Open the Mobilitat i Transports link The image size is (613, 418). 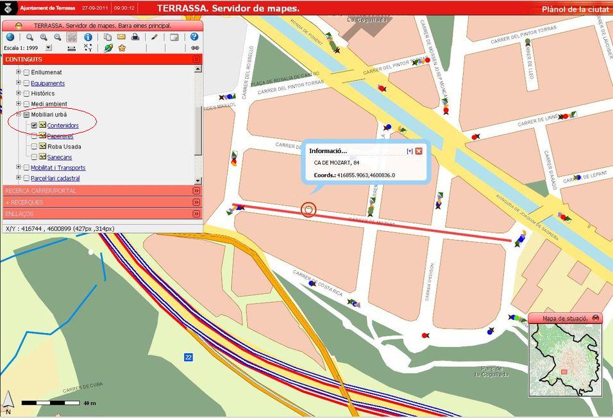tap(58, 168)
